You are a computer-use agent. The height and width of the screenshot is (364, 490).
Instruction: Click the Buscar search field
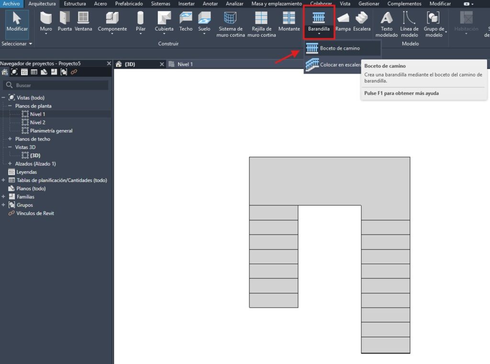[57, 85]
